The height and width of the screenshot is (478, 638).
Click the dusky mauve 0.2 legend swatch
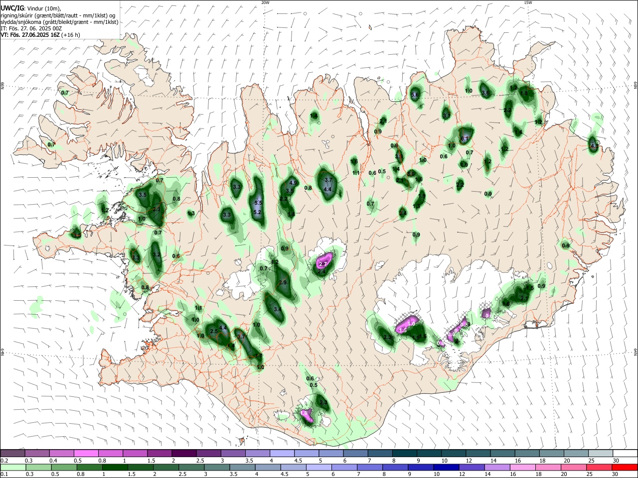[x=12, y=453]
